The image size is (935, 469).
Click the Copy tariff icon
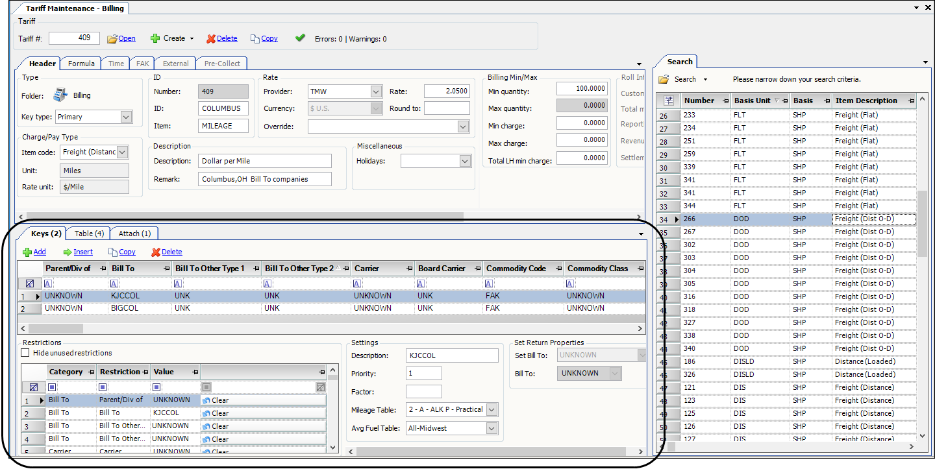255,39
